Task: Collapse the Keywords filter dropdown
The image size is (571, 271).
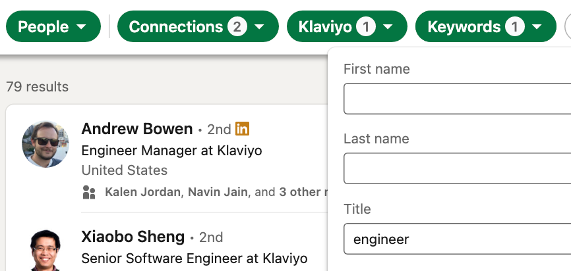Action: (x=485, y=26)
